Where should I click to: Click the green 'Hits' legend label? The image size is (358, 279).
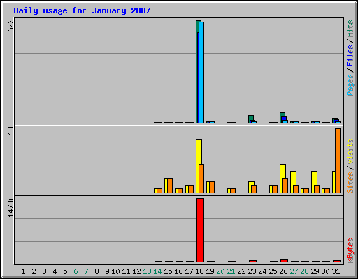point(350,29)
